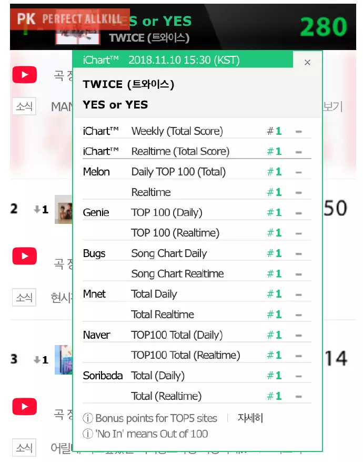Close the iChart detail popup

click(307, 62)
